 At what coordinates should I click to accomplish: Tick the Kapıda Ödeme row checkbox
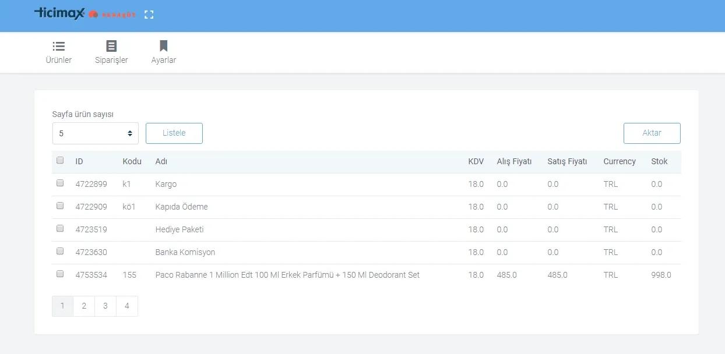(60, 206)
